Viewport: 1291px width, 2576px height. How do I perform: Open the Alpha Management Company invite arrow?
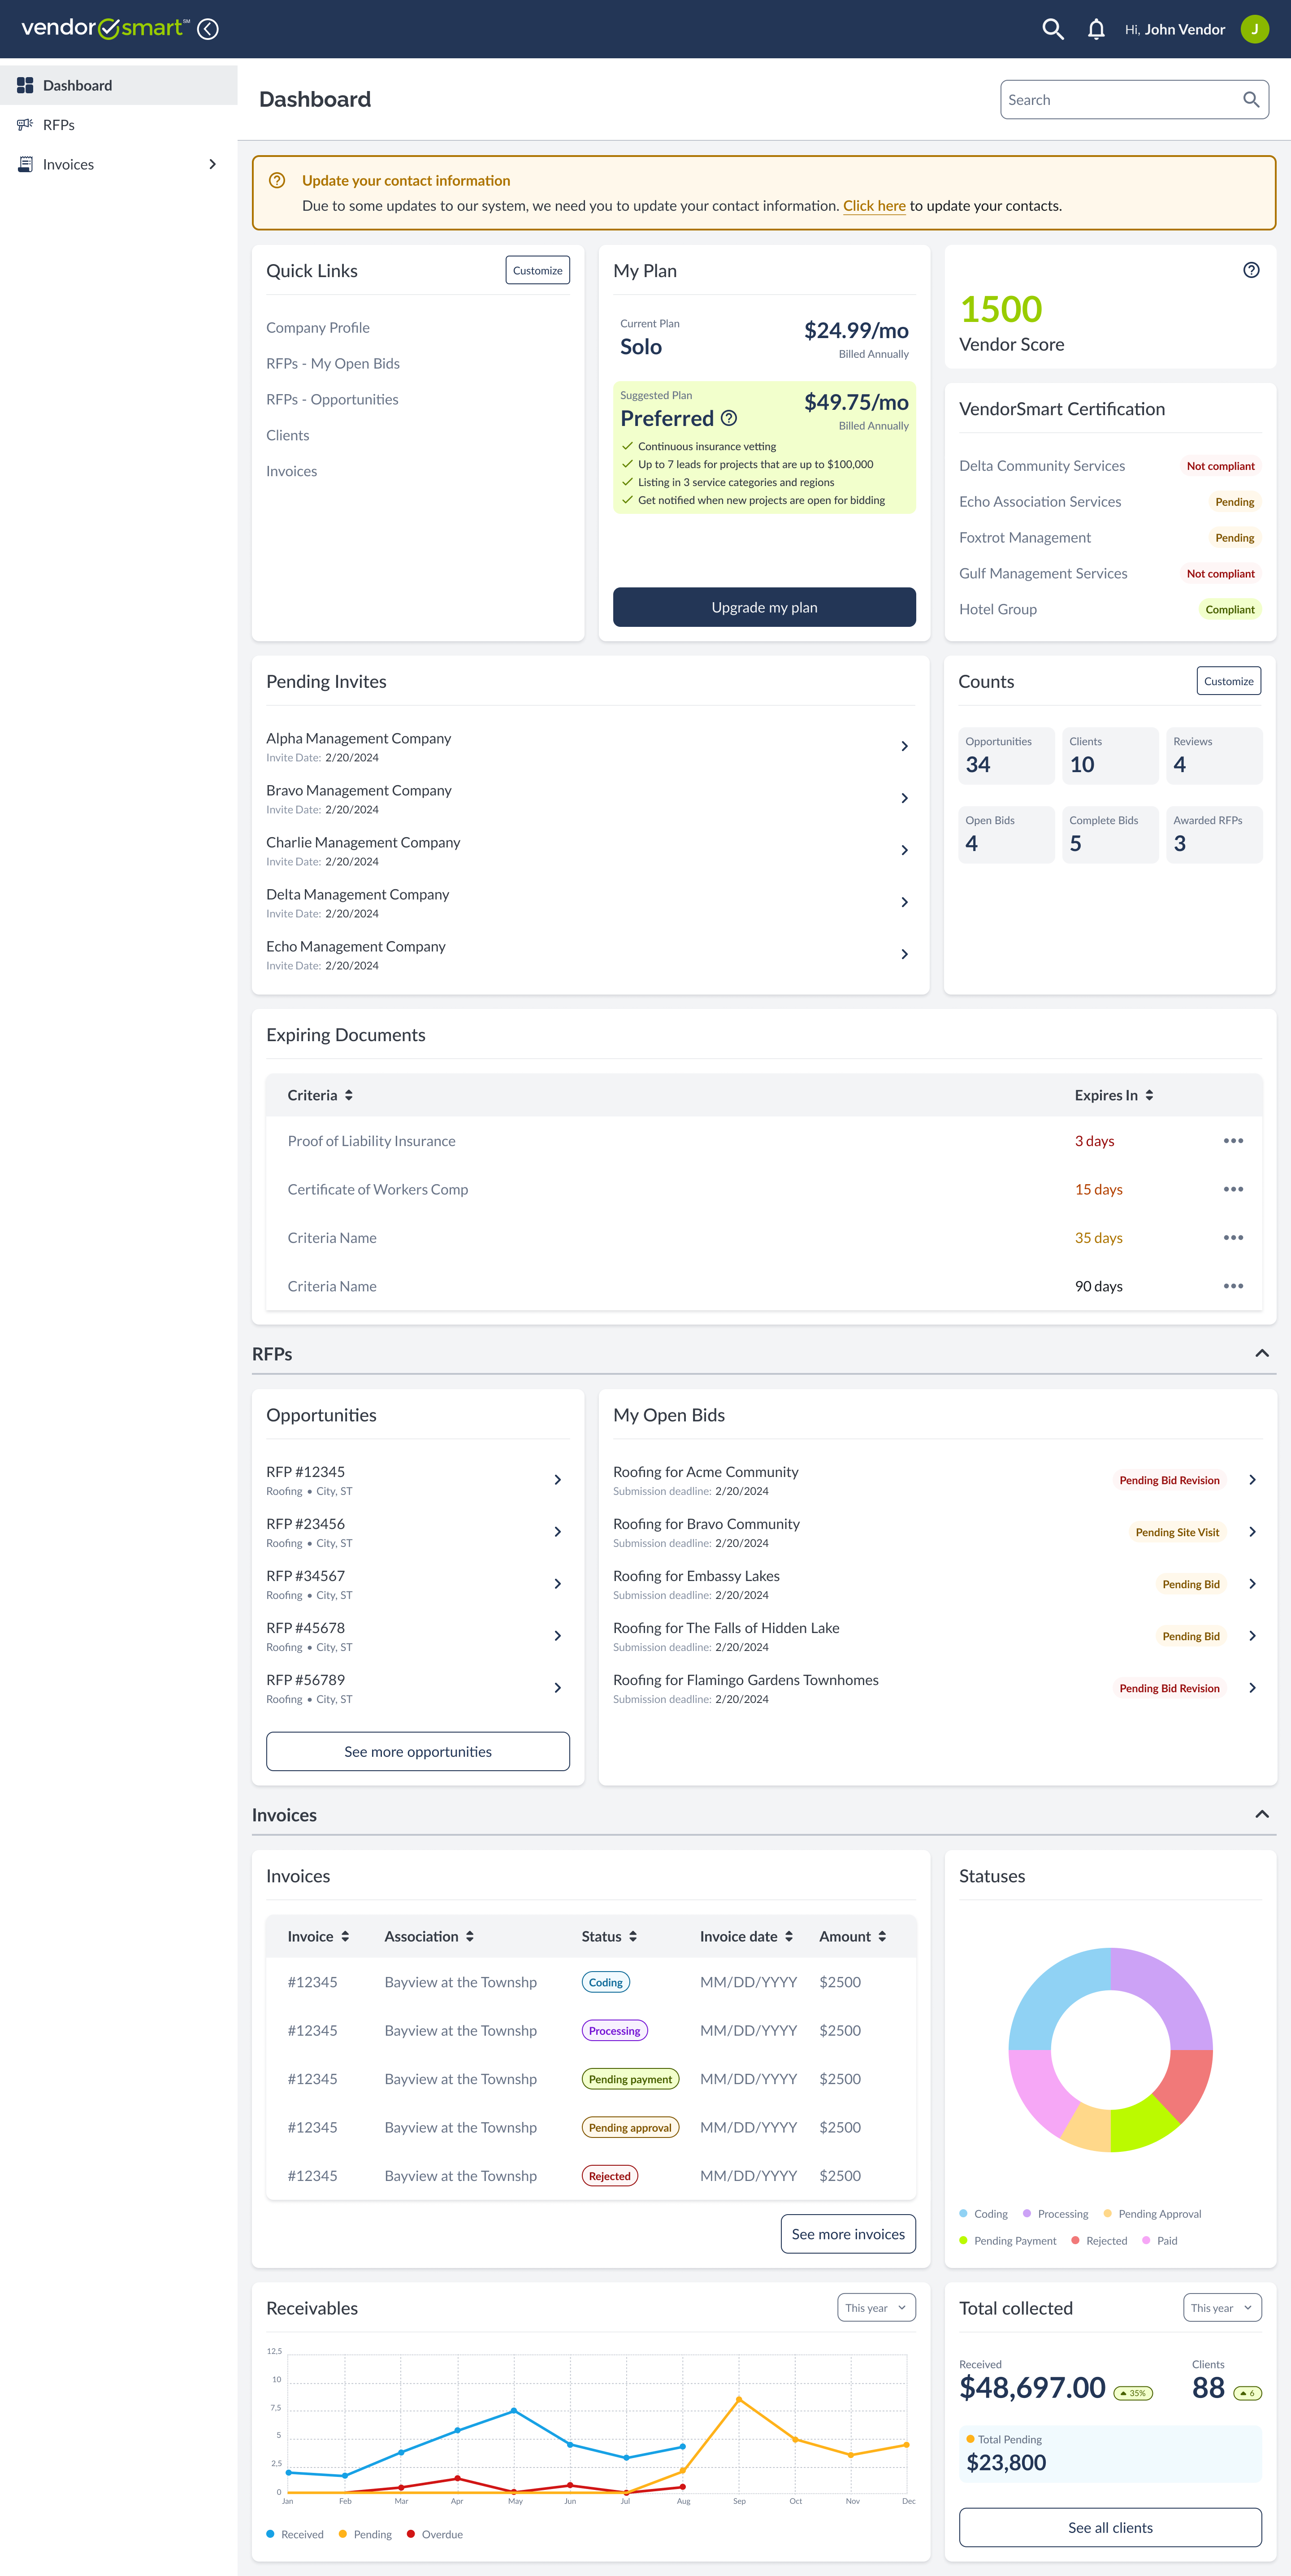[x=904, y=746]
